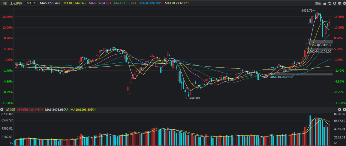This screenshot has width=346, height=146.
Task: Select the 日线 period label
Action: coord(4,3)
